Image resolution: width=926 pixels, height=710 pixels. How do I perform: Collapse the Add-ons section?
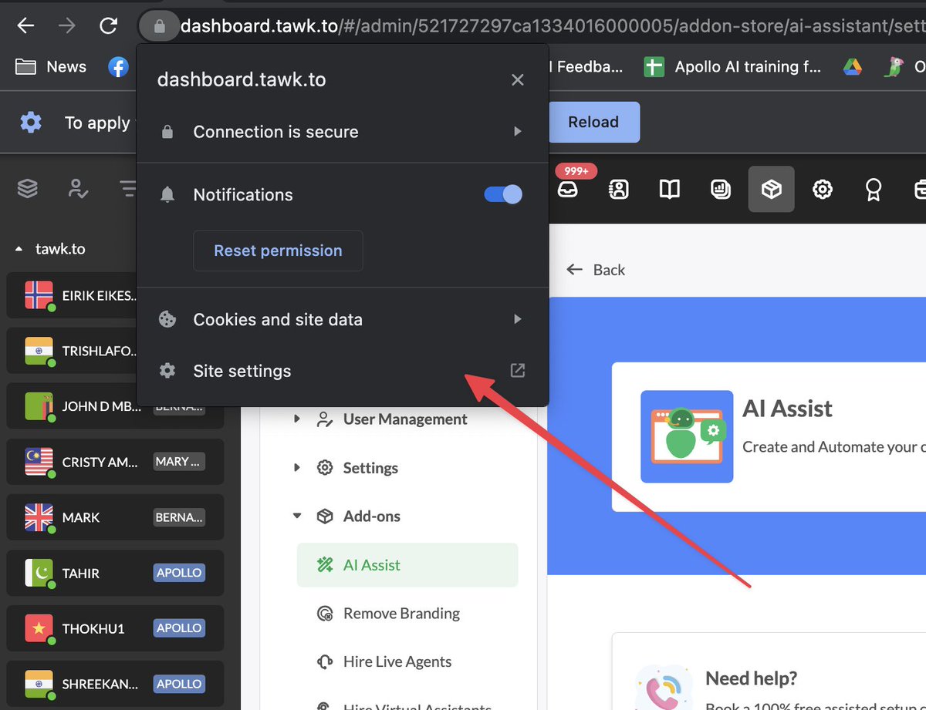coord(297,517)
